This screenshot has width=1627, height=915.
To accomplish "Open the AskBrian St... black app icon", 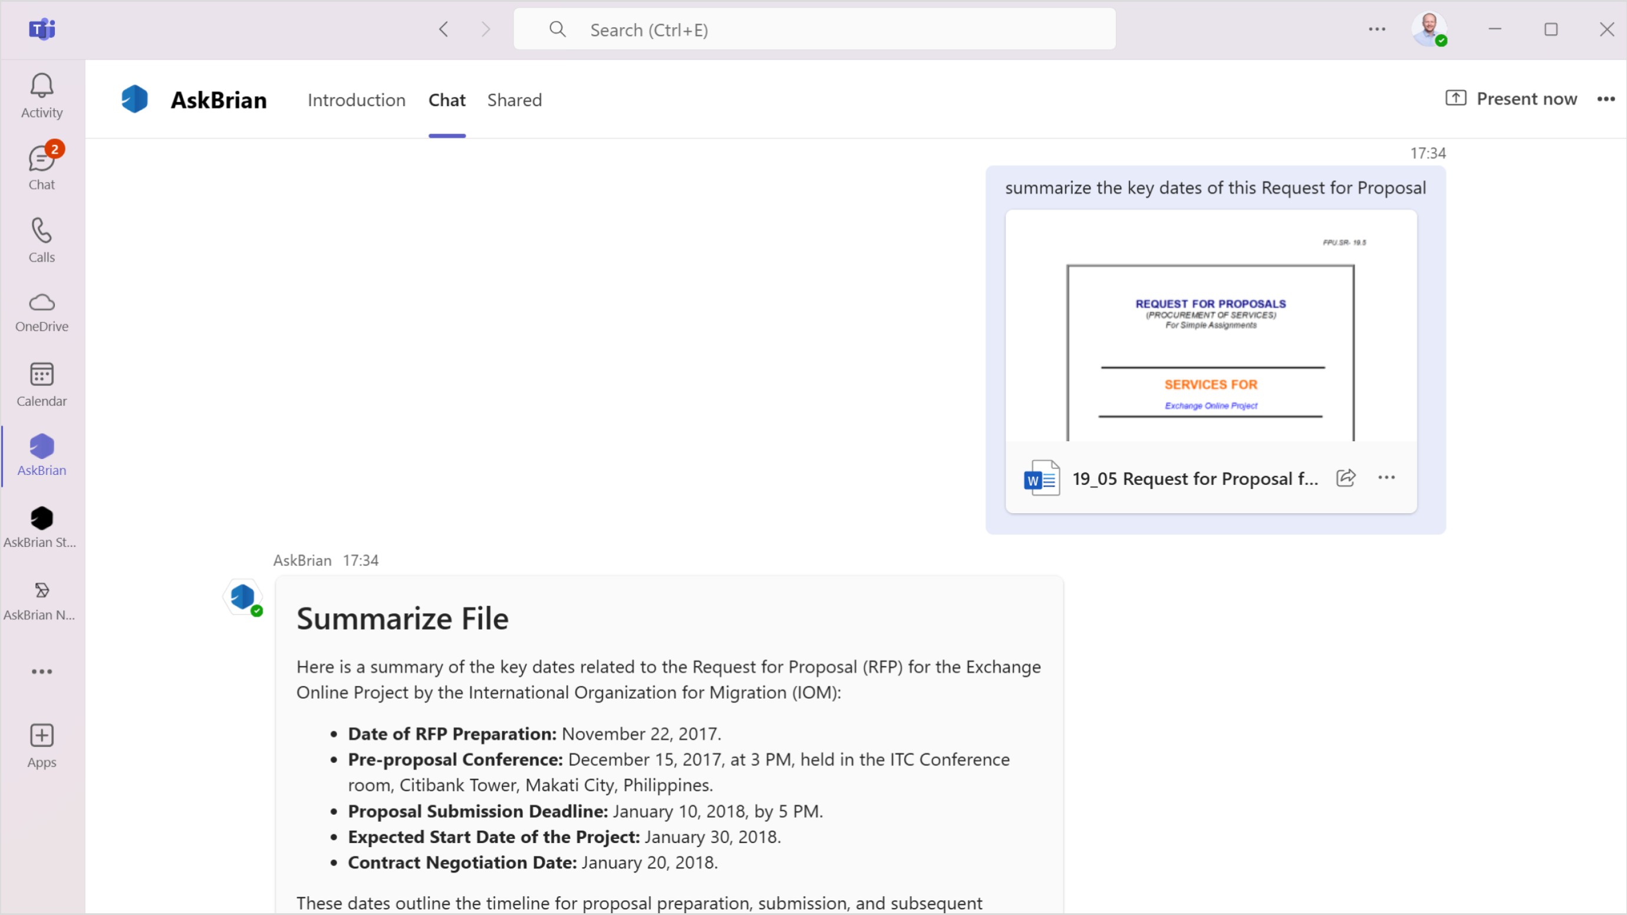I will click(42, 527).
